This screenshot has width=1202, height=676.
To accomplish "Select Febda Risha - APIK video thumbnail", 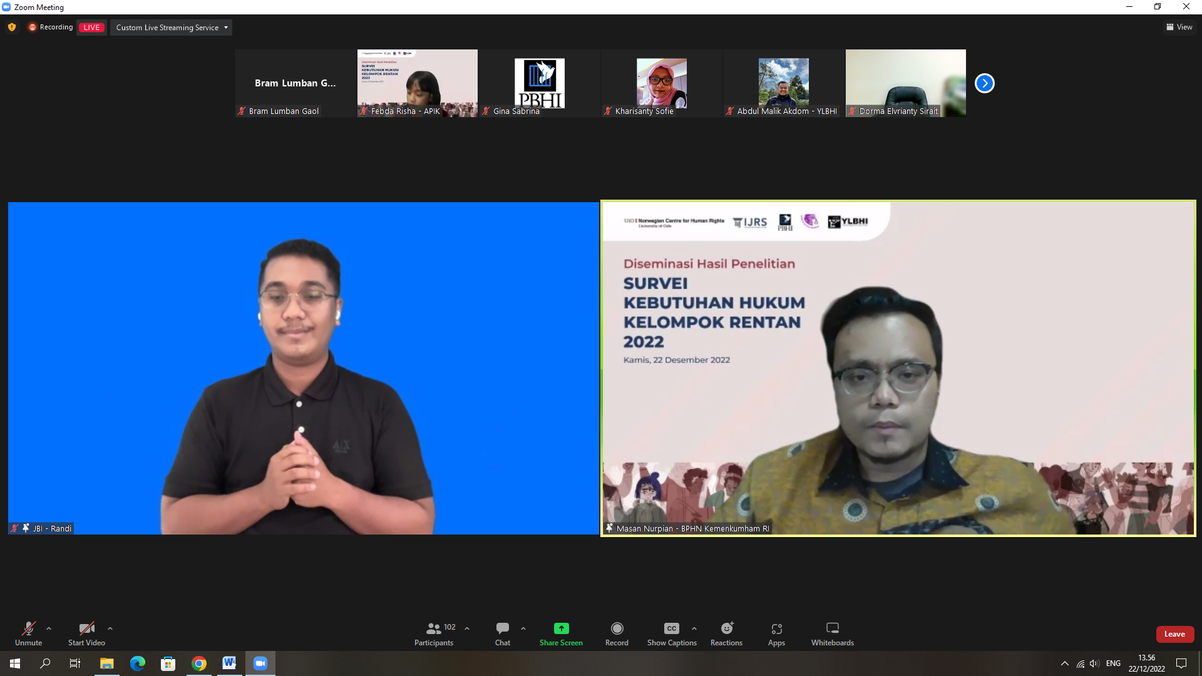I will 417,83.
